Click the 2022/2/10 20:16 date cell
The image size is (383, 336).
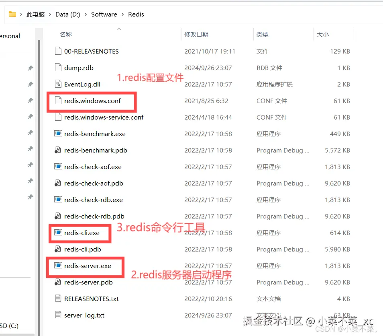(208, 299)
